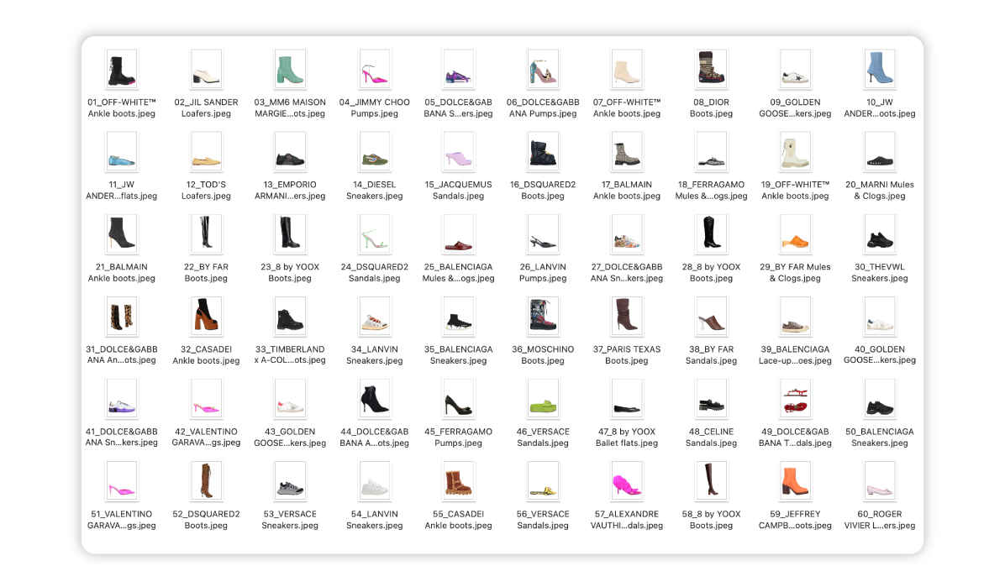Image resolution: width=1005 pixels, height=587 pixels.
Task: Select 26_LANVIN Pumps image file
Action: pos(542,235)
